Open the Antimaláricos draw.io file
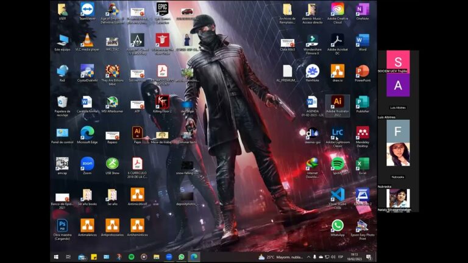Viewport: 468px width, 263px height. click(87, 228)
